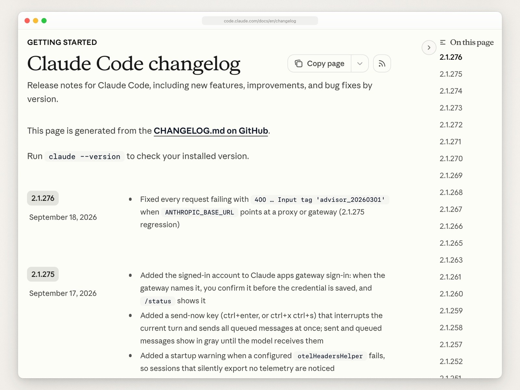Click the advisor_20260301 error code snippet
This screenshot has height=390, width=520.
click(320, 200)
